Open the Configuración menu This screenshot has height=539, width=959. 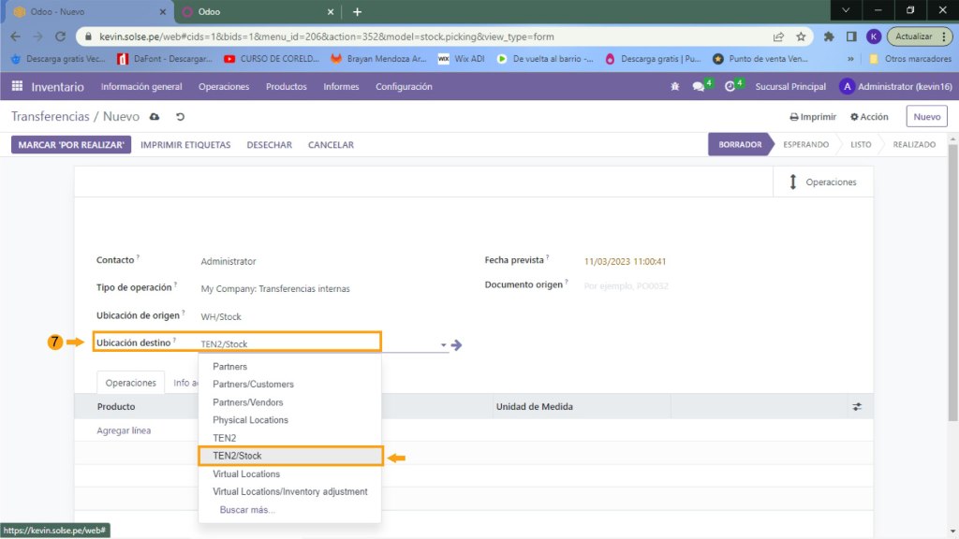pyautogui.click(x=404, y=87)
